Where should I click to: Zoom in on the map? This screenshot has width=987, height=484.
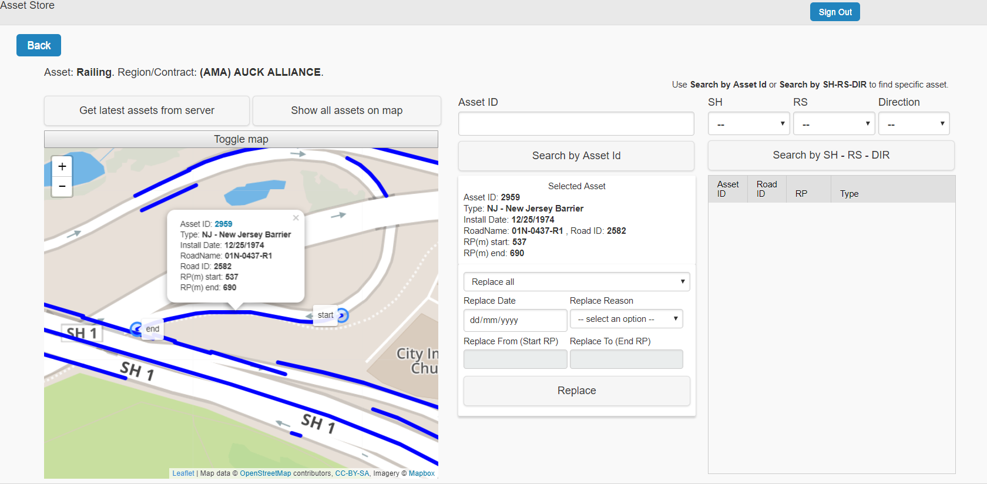pyautogui.click(x=62, y=166)
